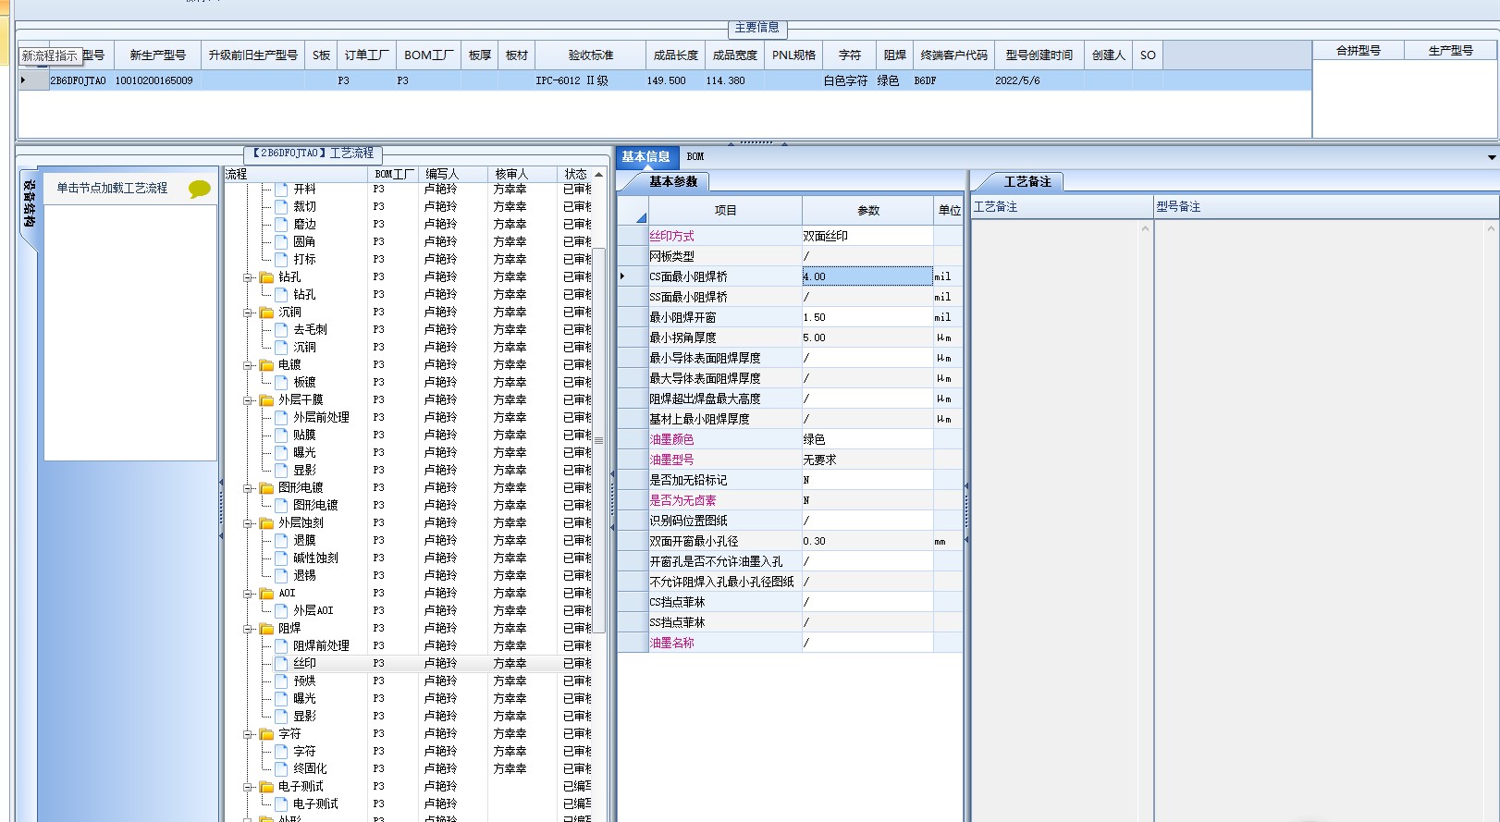The height and width of the screenshot is (822, 1500).
Task: Collapse the 外层蚀刻 folder node
Action: click(x=248, y=523)
